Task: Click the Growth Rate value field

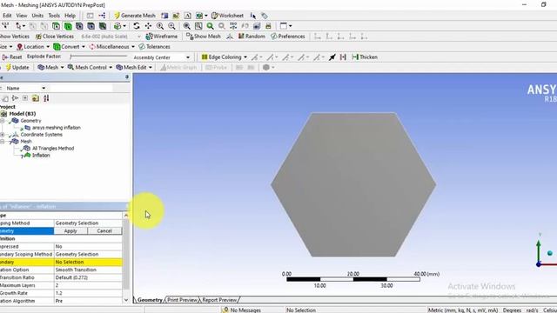Action: (88, 293)
